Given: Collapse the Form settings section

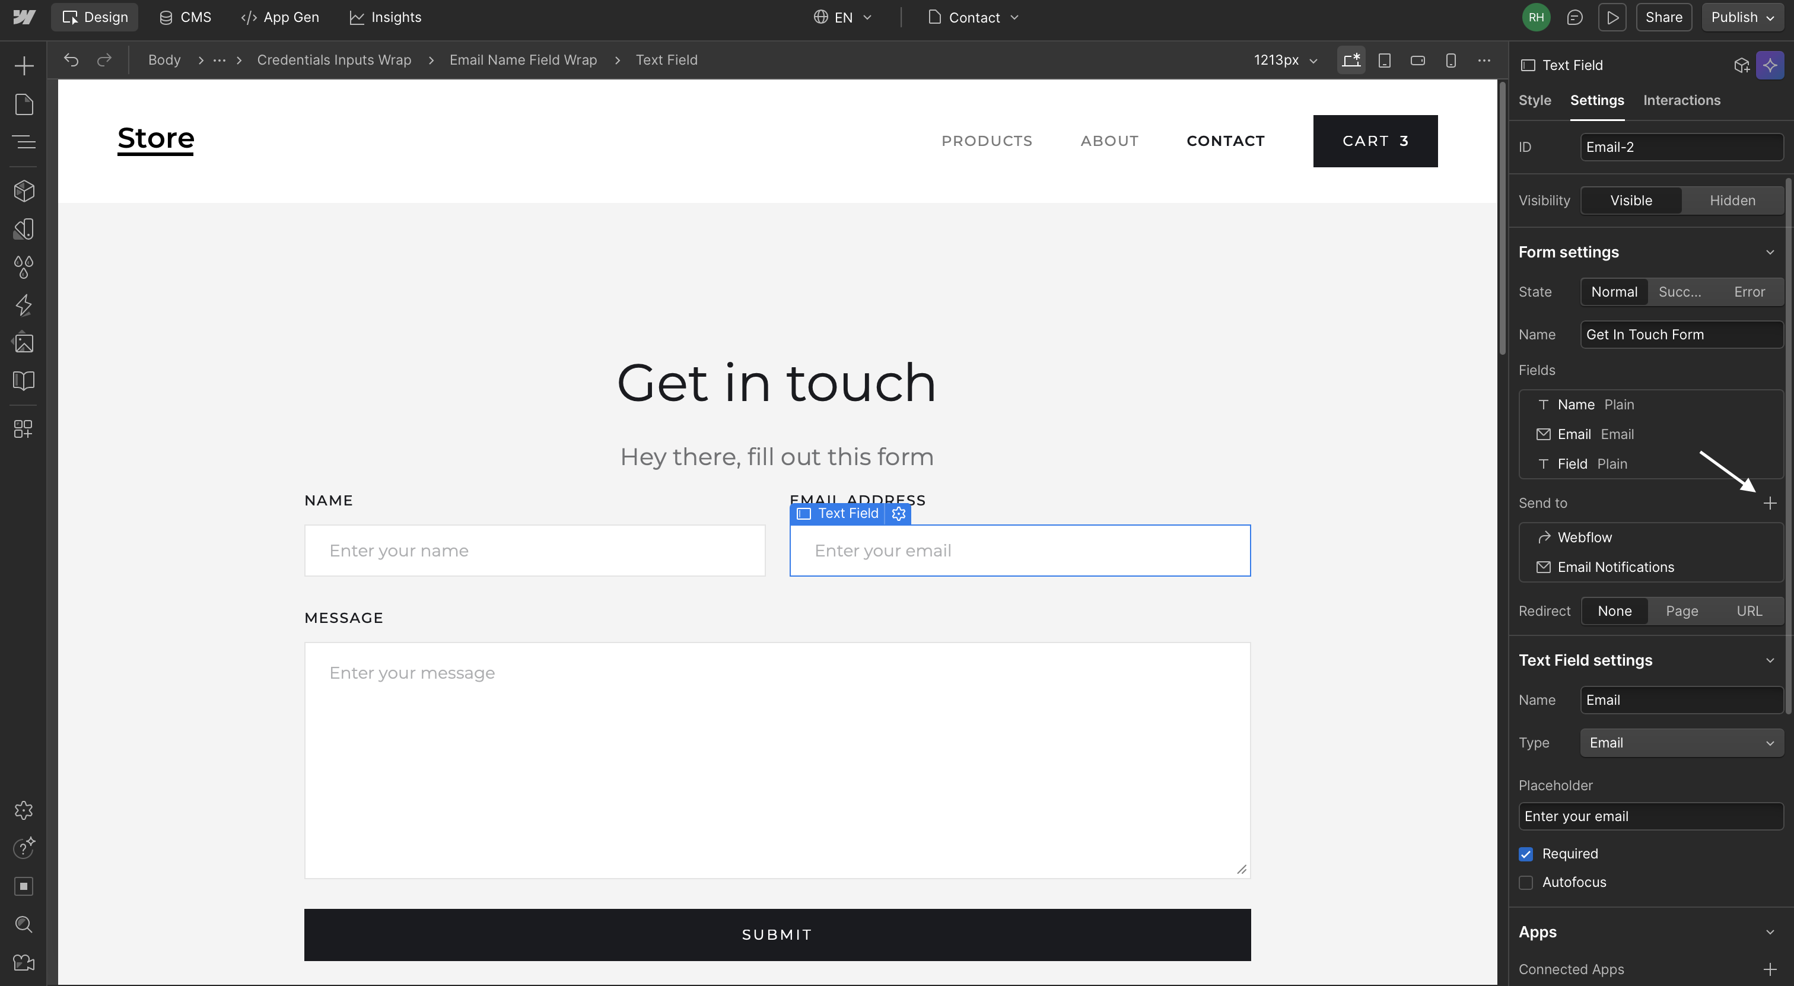Looking at the screenshot, I should pos(1770,252).
